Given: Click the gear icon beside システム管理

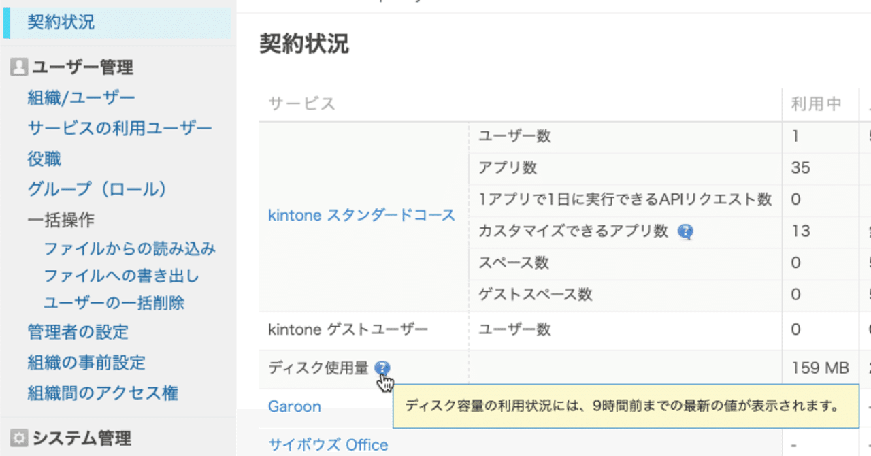Looking at the screenshot, I should 20,439.
